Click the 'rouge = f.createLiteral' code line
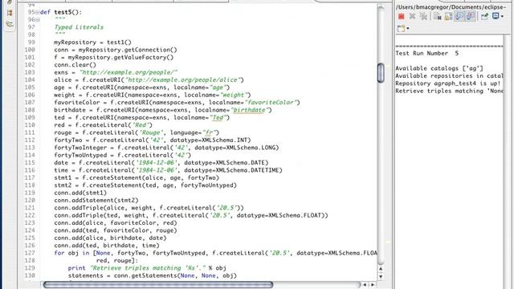The image size is (514, 289). (x=137, y=132)
